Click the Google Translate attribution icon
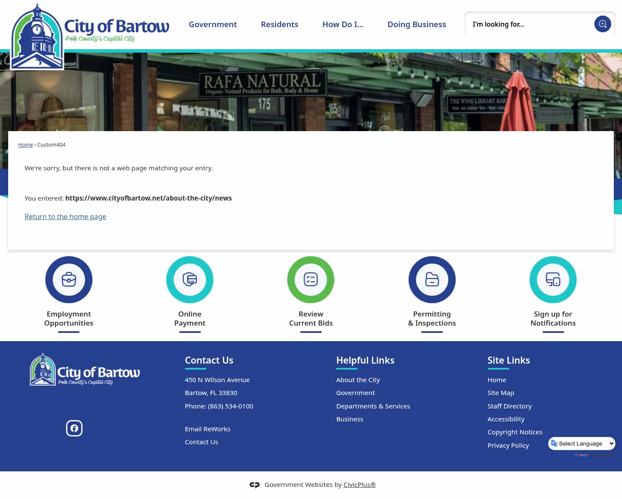Screen dimensions: 622x499 coord(581,455)
